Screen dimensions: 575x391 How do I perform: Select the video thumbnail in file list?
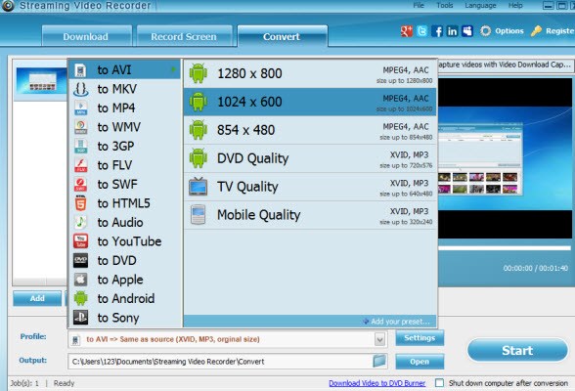coord(41,80)
